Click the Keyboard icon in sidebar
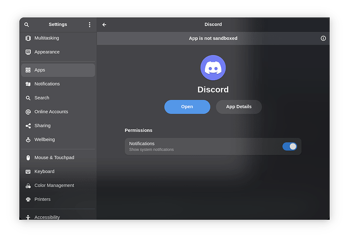This screenshot has width=349, height=241. coord(28,172)
